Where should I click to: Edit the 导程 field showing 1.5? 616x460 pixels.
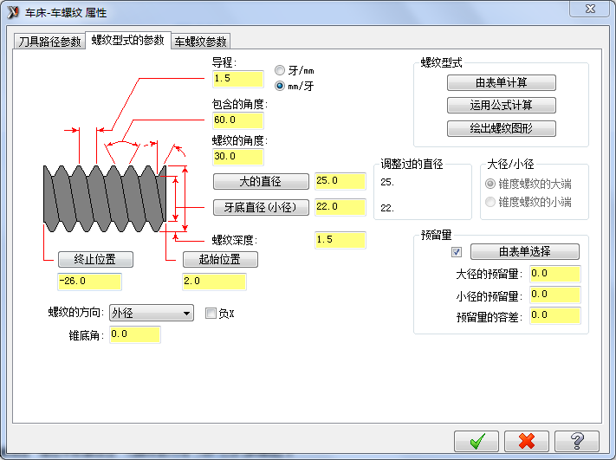238,79
